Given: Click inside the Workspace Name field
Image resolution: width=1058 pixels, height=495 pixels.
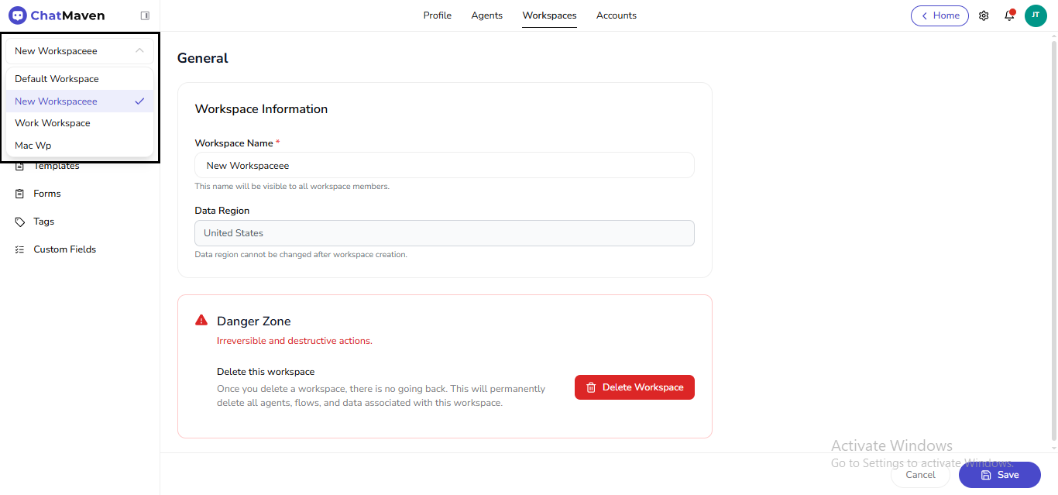Looking at the screenshot, I should click(444, 165).
